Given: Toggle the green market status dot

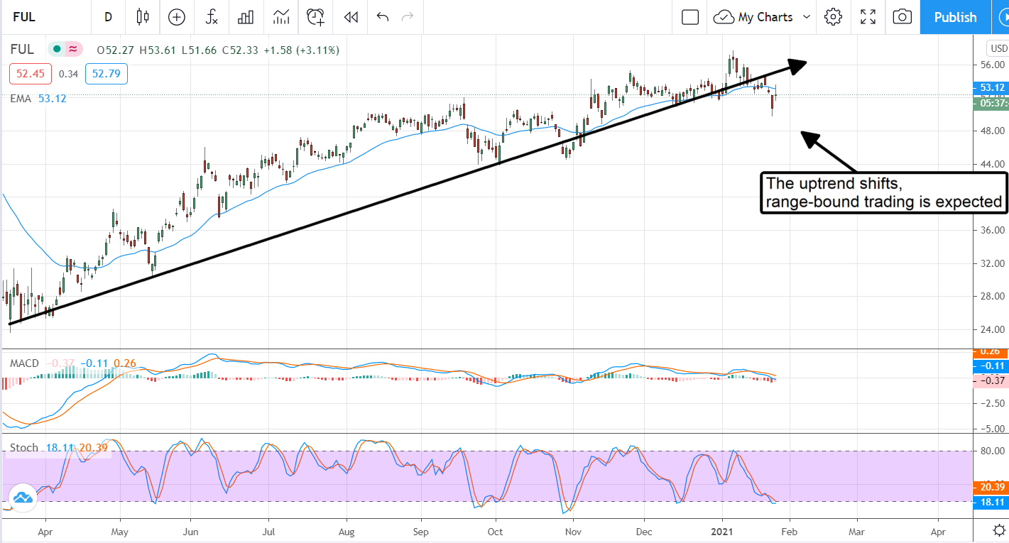Looking at the screenshot, I should coord(56,50).
